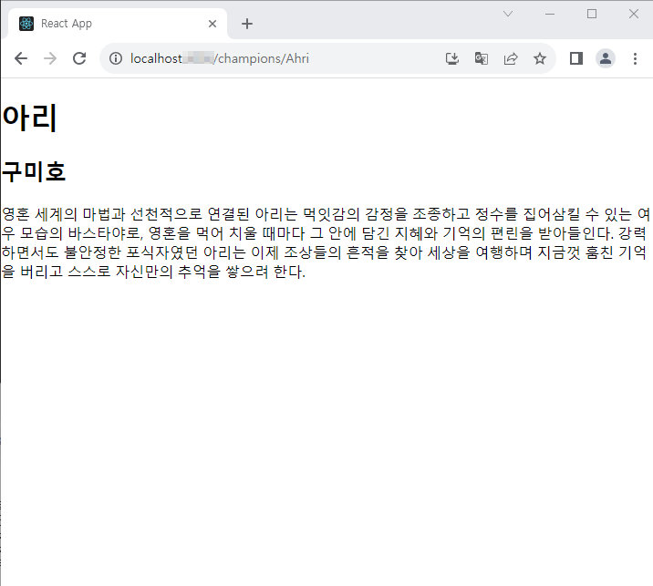The height and width of the screenshot is (586, 653).
Task: Close the React App tab
Action: [212, 24]
